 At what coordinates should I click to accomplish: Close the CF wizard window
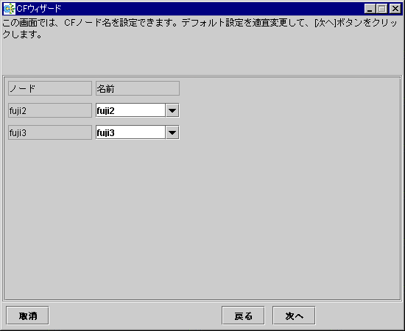(395, 9)
